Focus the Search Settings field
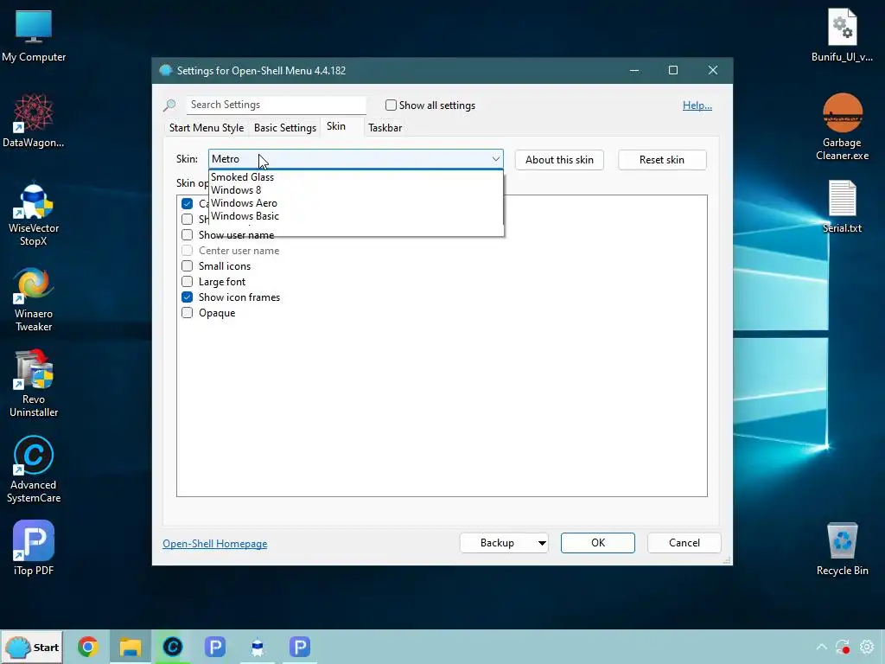This screenshot has height=664, width=885. point(276,105)
